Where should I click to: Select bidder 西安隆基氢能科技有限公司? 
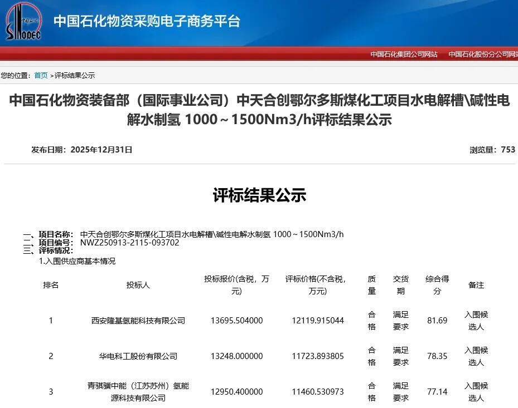coord(138,321)
